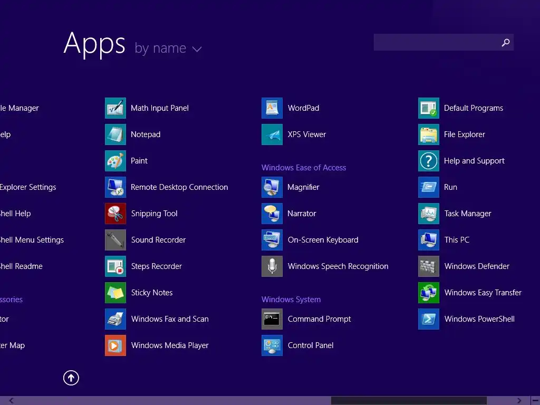Image resolution: width=540 pixels, height=405 pixels.
Task: Select the Windows Ease of Access group header
Action: point(304,168)
